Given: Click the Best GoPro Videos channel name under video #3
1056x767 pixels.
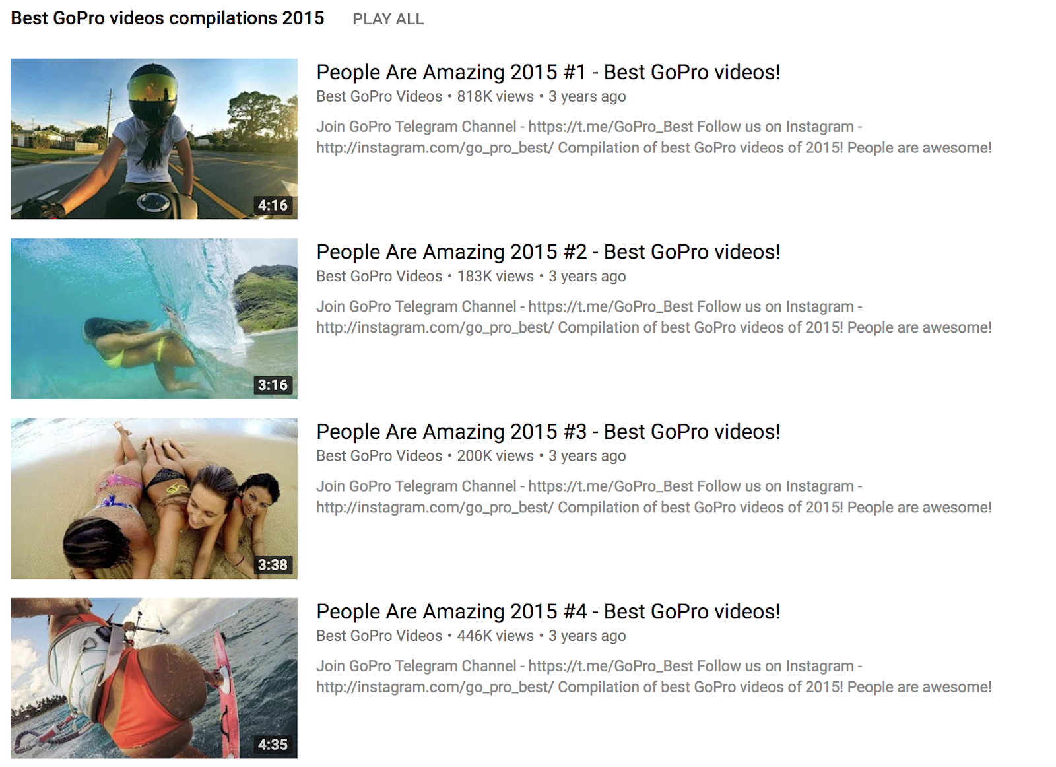Looking at the screenshot, I should coord(379,455).
